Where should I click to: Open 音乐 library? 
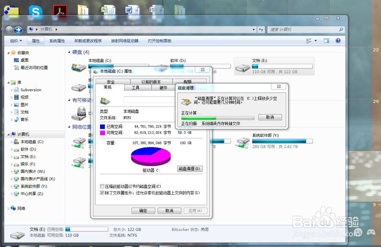(24, 120)
